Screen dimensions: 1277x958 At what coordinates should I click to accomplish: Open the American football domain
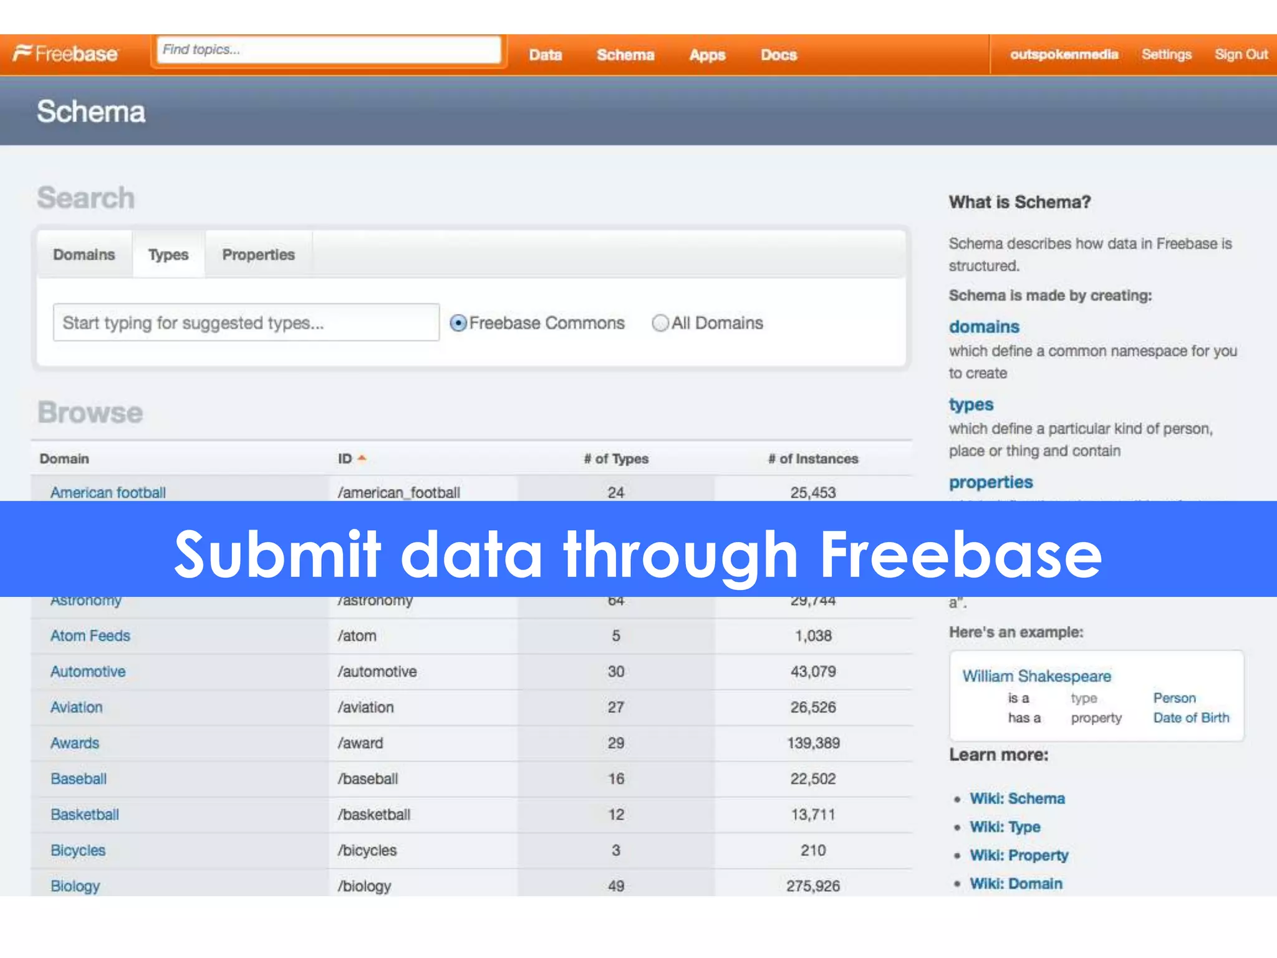[108, 492]
